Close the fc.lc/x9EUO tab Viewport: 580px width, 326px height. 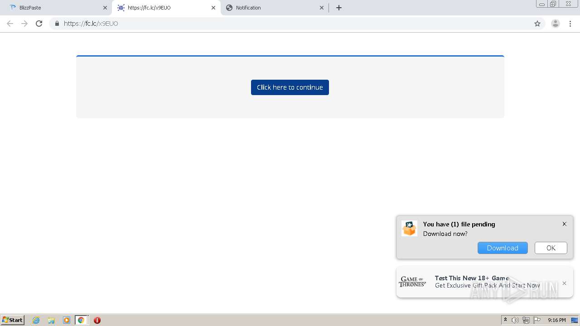coord(213,8)
